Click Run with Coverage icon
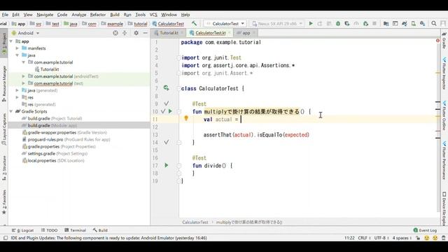The image size is (448, 252). (347, 23)
